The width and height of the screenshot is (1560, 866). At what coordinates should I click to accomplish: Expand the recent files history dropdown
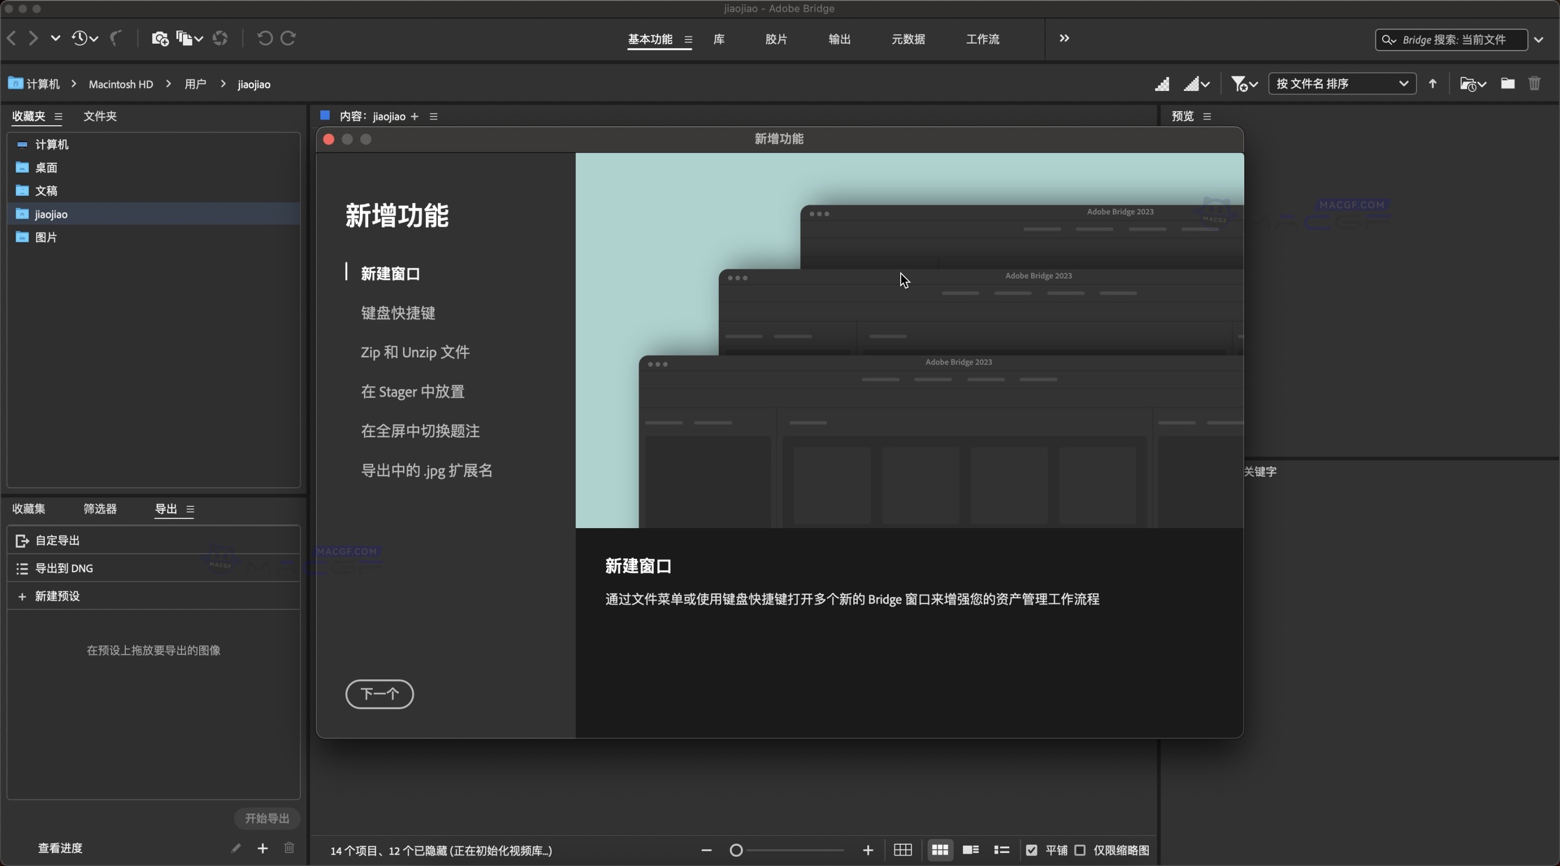click(85, 38)
